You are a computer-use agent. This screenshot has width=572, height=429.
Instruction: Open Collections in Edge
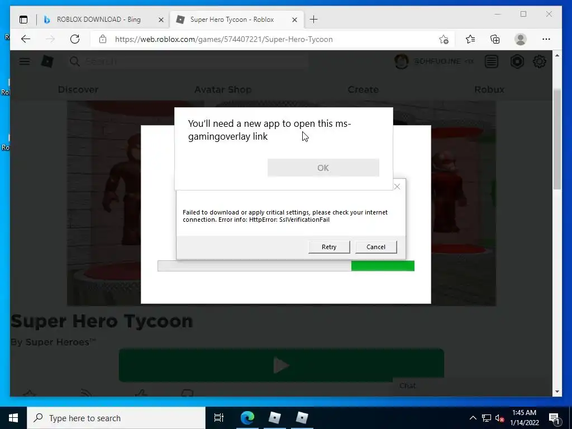[x=495, y=39]
